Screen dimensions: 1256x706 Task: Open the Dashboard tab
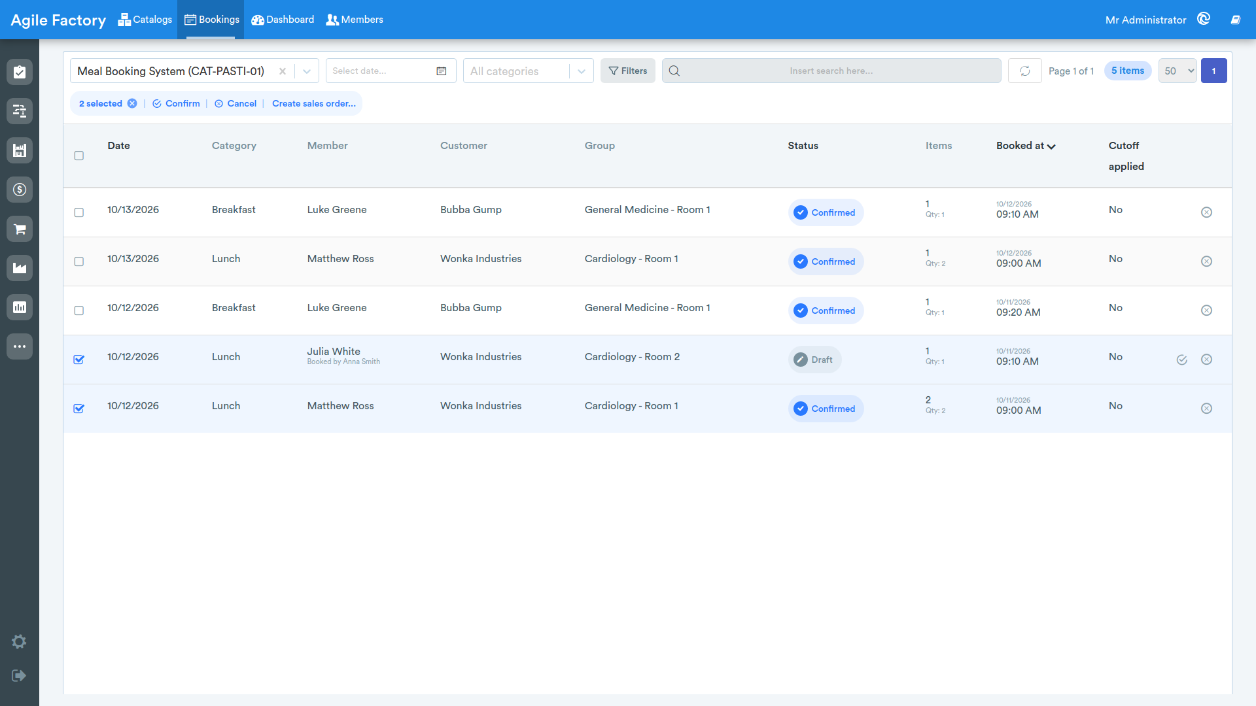283,20
